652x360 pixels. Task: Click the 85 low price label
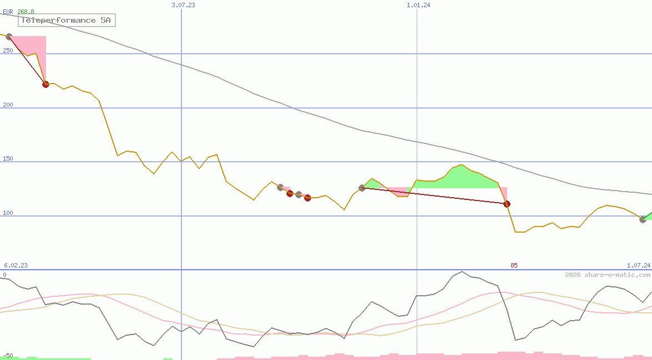pos(514,266)
